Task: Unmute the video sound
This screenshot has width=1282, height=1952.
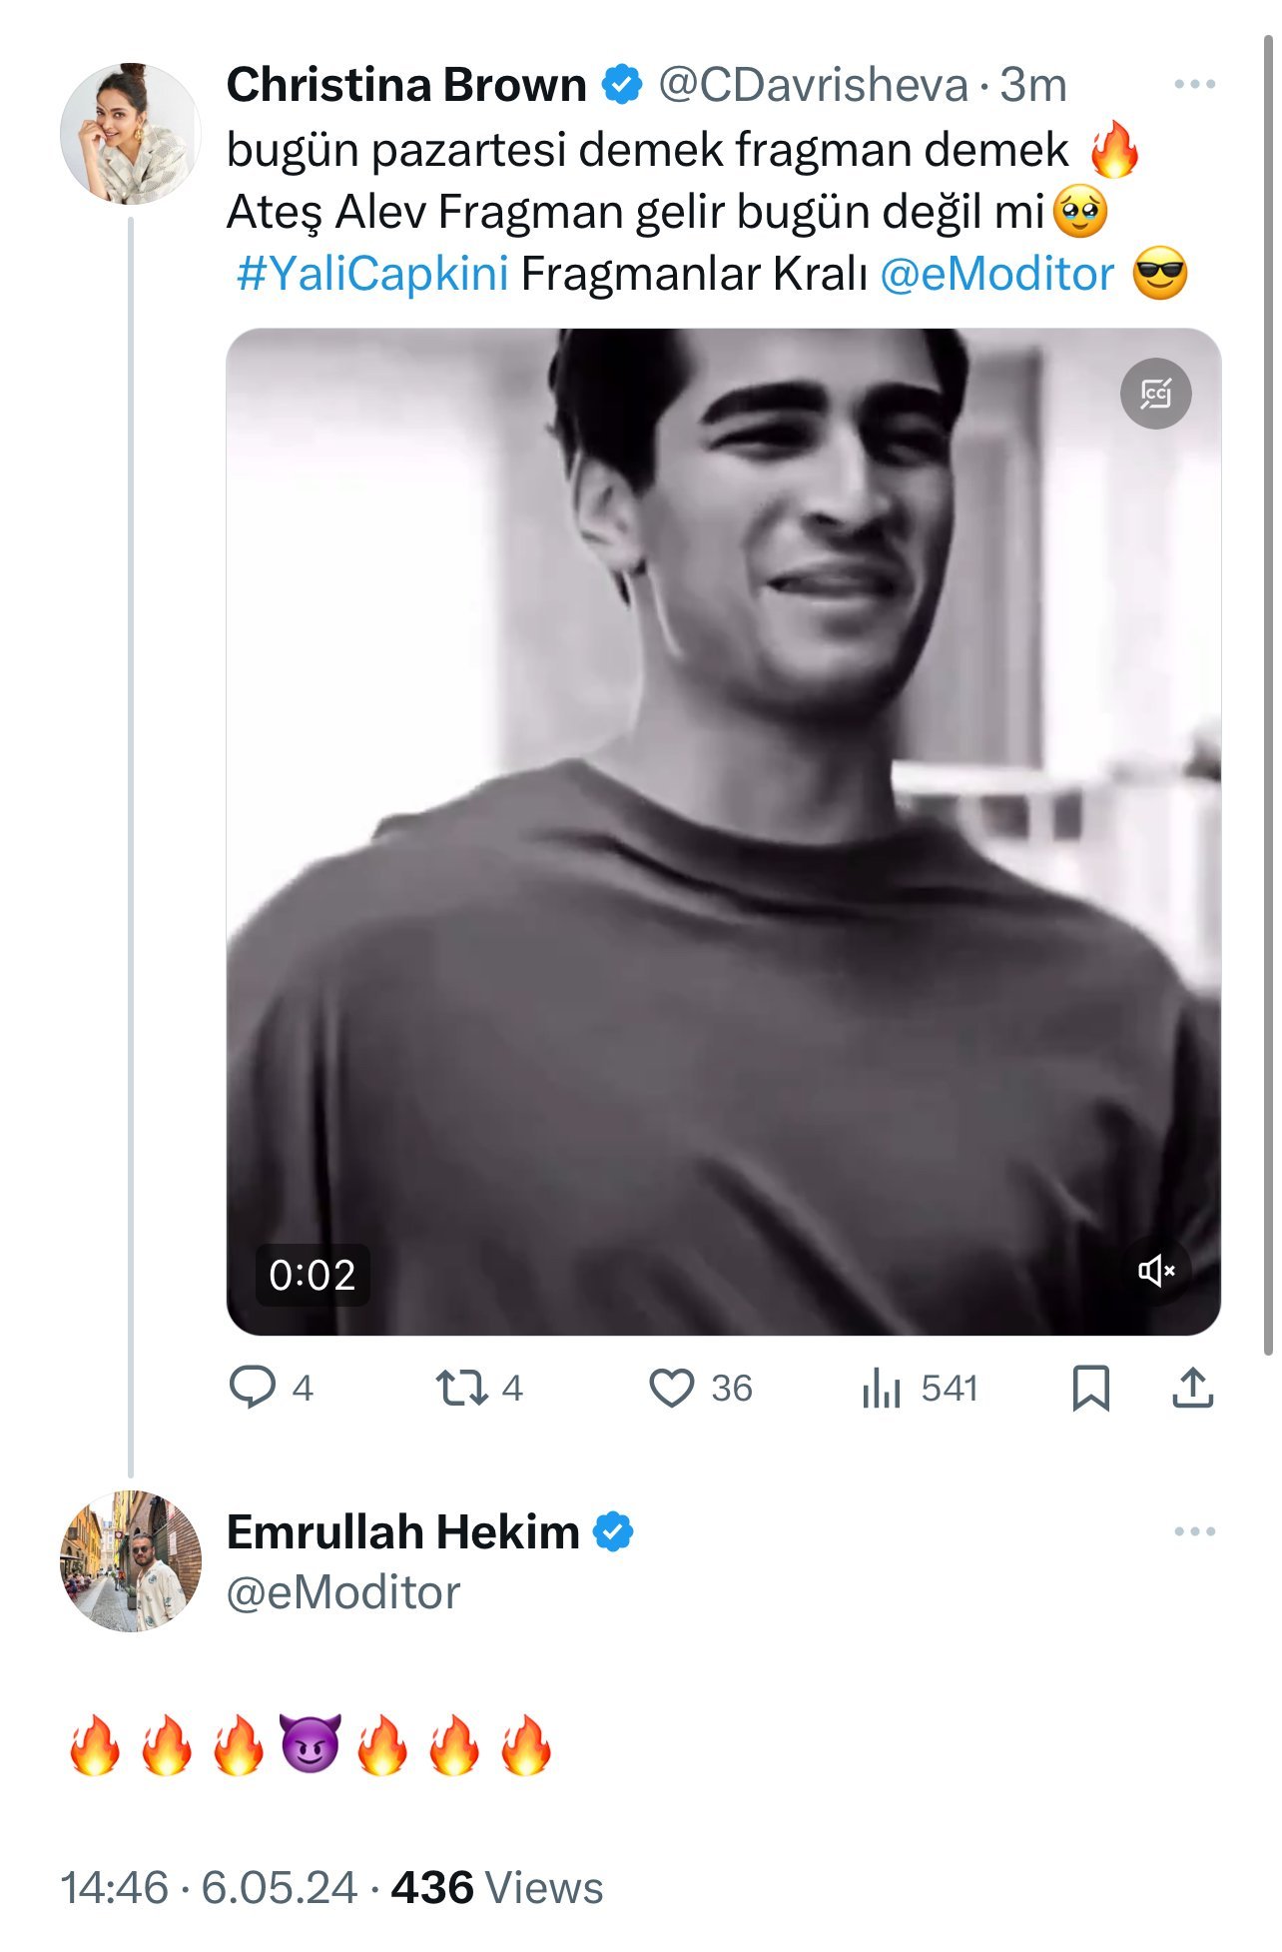Action: coord(1155,1271)
